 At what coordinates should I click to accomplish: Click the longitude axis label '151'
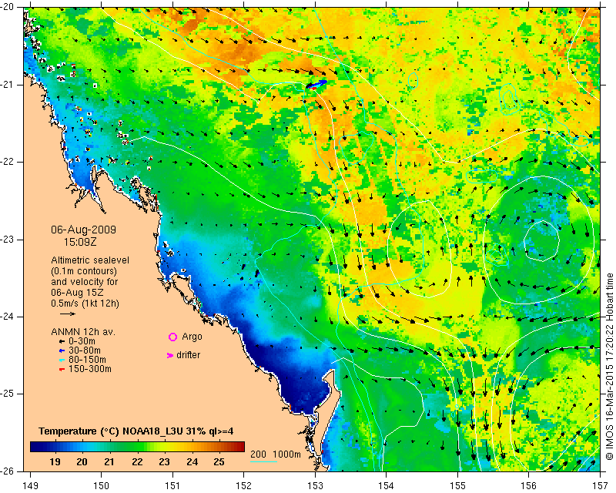[172, 485]
